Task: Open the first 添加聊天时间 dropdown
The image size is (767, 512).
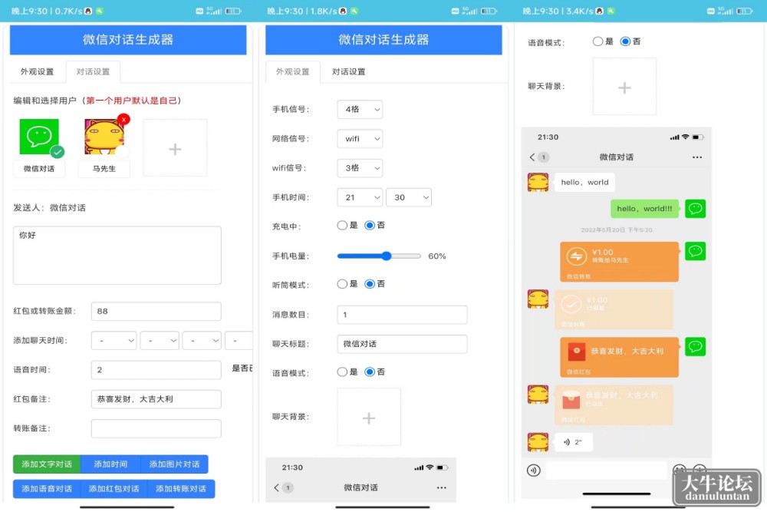Action: 114,340
